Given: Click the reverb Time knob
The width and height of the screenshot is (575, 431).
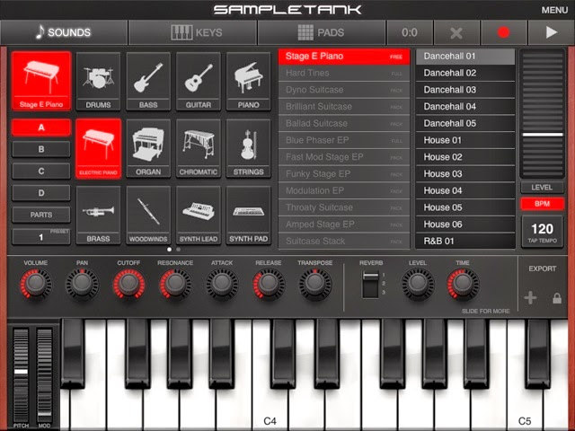Looking at the screenshot, I should point(463,284).
